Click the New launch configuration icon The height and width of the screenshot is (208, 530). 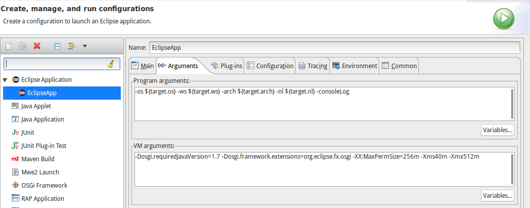[9, 46]
